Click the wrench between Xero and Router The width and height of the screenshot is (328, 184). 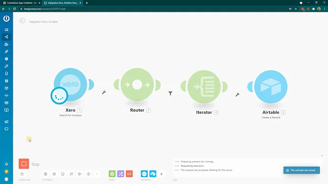tap(104, 92)
